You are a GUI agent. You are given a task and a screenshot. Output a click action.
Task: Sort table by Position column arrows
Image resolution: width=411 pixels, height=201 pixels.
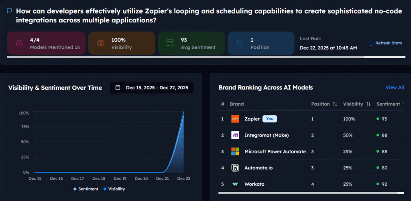click(335, 104)
